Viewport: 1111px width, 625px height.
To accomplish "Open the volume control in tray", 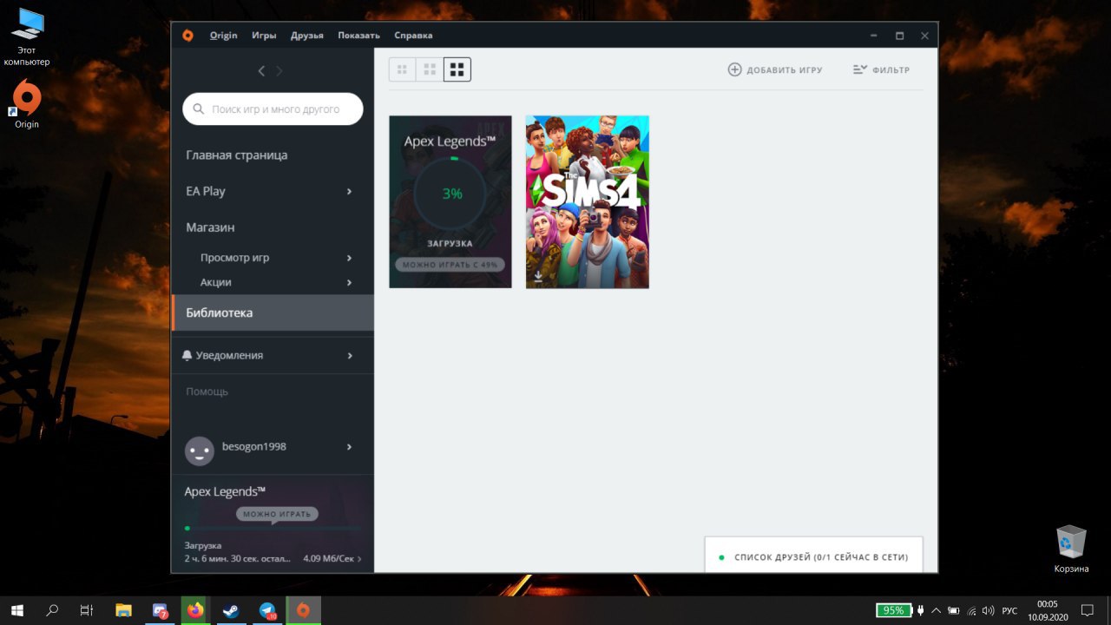I will (x=988, y=610).
